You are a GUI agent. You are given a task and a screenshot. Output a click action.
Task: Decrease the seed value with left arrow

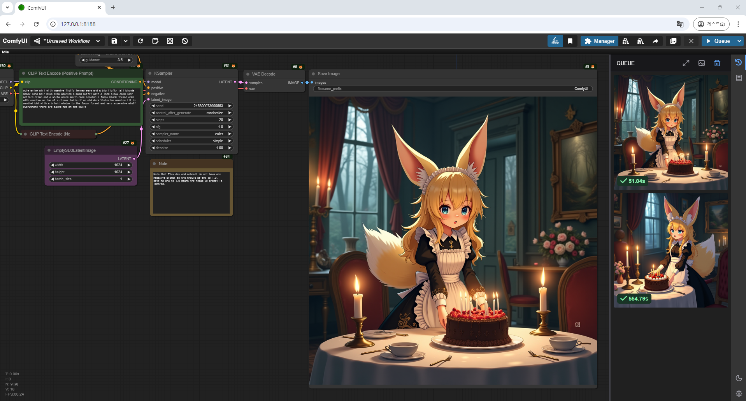click(x=153, y=106)
